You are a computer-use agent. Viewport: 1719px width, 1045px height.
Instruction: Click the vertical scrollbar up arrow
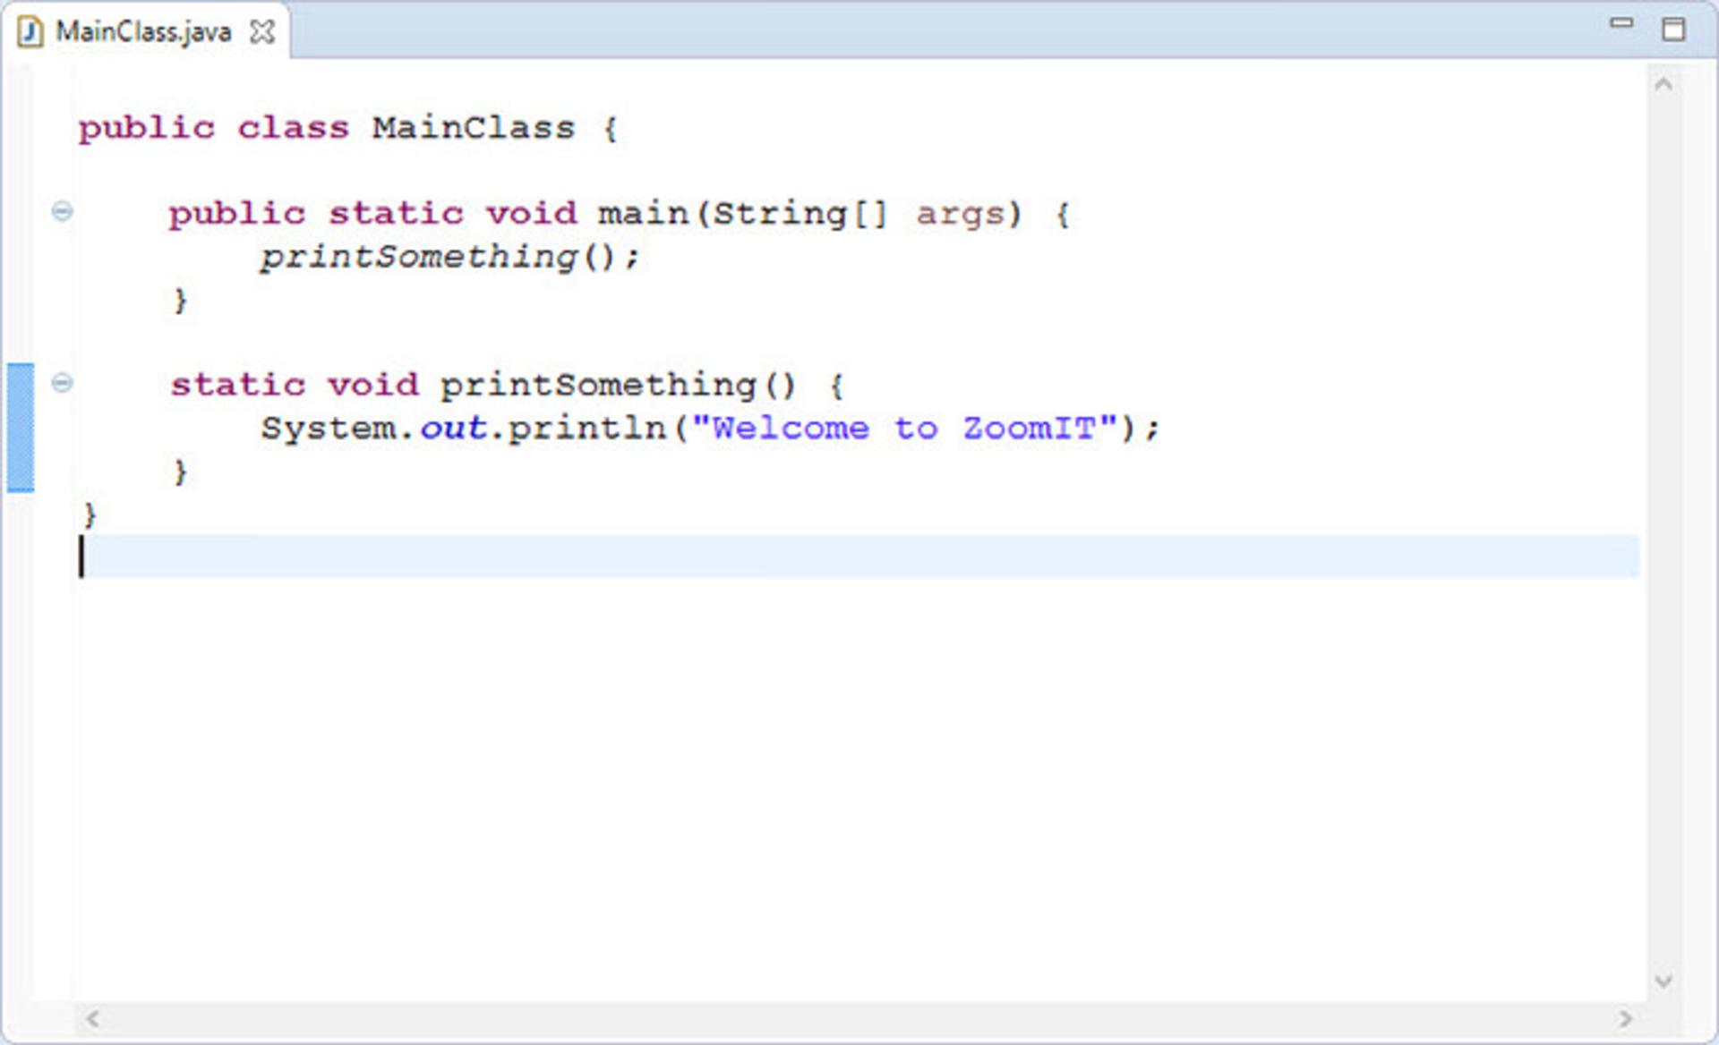(x=1663, y=85)
